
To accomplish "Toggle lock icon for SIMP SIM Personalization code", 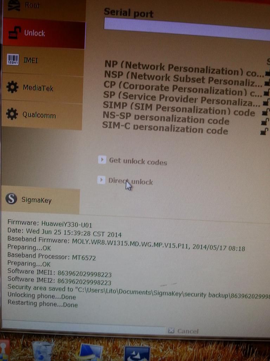I will (x=266, y=112).
